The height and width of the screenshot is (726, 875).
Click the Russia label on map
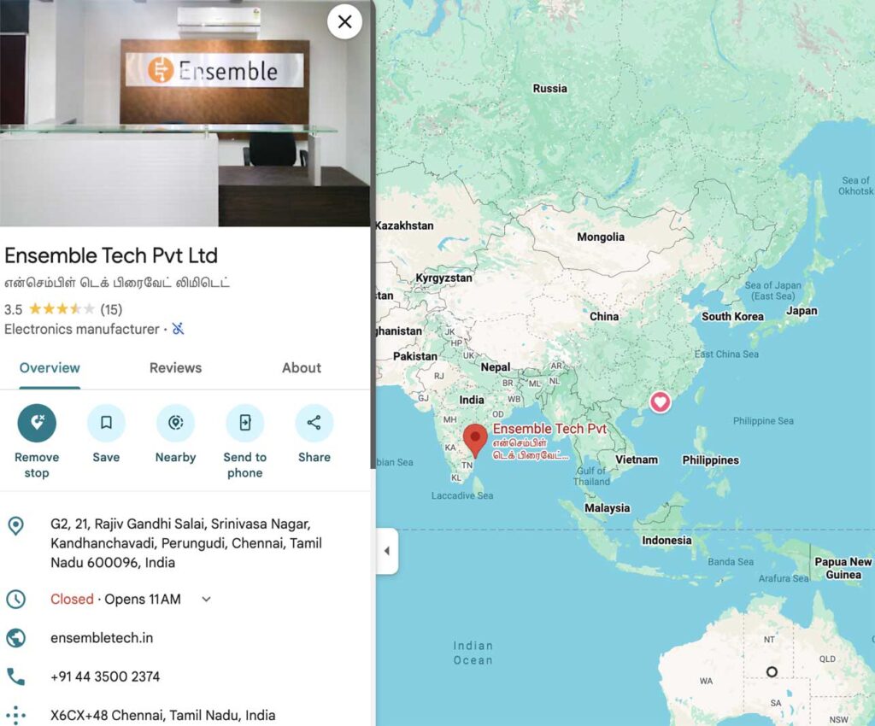click(549, 88)
